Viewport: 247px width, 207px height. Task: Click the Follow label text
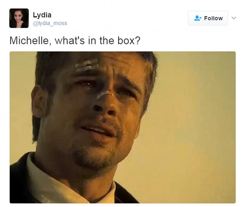pos(213,18)
